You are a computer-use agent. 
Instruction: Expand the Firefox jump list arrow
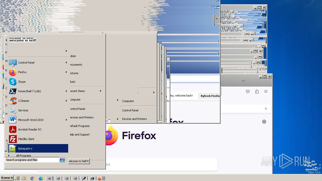(66, 72)
